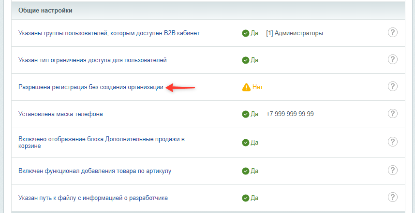Click the Общие настройки section header
This screenshot has width=415, height=213.
coord(208,11)
